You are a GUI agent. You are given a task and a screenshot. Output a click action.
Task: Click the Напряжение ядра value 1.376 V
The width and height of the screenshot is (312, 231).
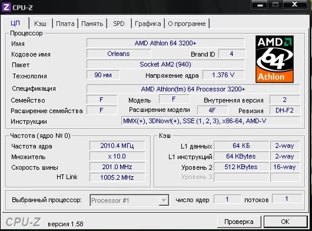coord(223,75)
